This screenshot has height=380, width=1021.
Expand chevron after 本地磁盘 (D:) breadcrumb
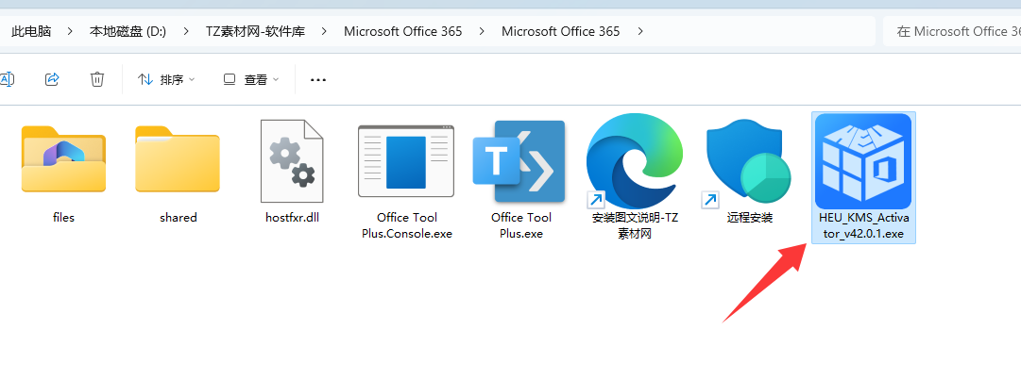(185, 31)
